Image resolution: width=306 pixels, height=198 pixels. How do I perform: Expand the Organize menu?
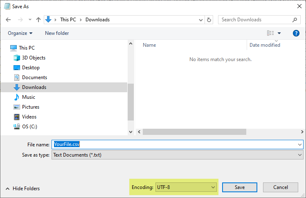[20, 33]
